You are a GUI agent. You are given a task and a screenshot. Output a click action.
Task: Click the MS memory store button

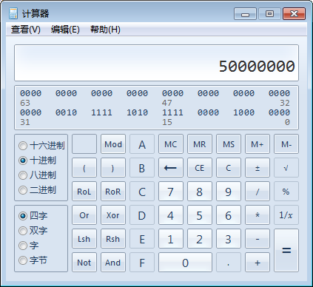coord(229,144)
